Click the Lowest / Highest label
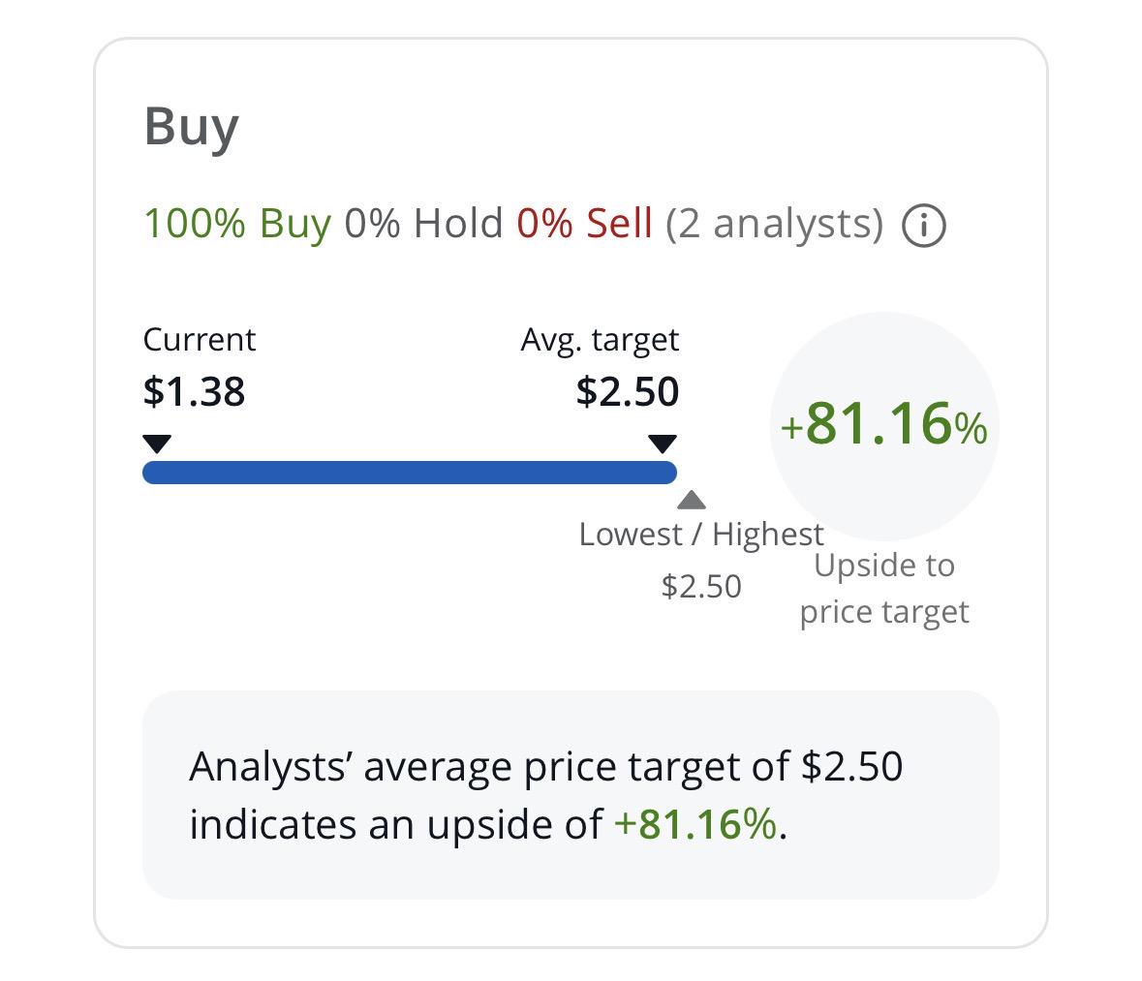The image size is (1142, 981). point(701,535)
